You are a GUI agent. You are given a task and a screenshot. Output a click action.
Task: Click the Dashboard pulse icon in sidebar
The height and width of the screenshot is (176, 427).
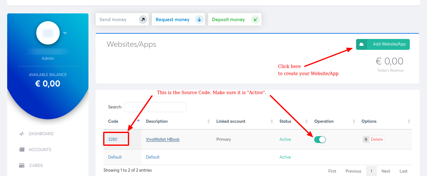pos(22,134)
